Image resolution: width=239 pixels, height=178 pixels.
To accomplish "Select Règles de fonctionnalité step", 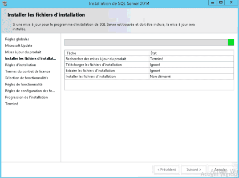I will pos(24,84).
